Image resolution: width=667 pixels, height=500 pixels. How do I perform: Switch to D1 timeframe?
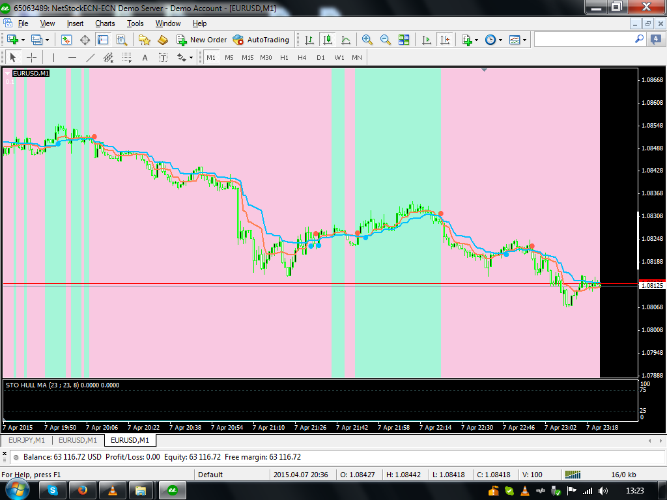320,57
